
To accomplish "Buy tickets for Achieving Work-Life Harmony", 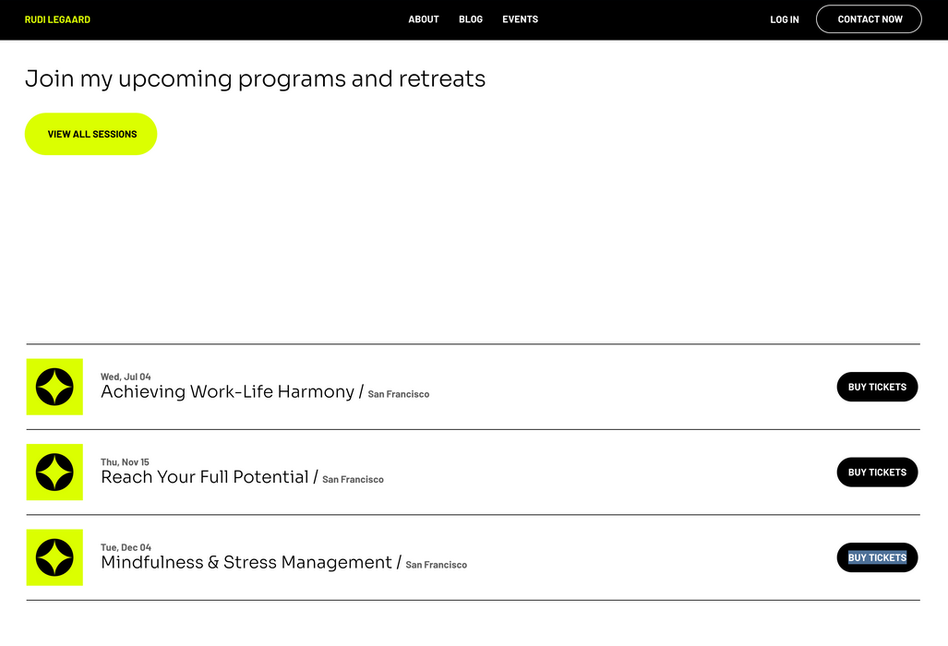I will point(877,387).
